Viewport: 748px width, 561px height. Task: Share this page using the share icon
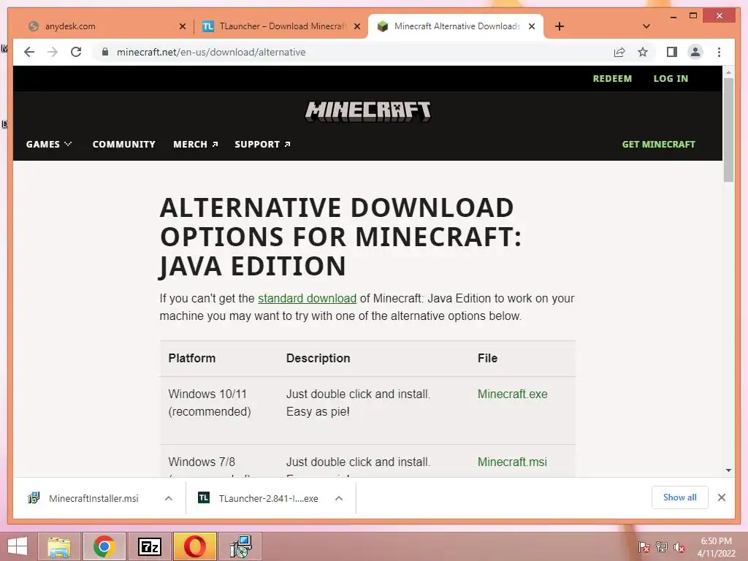point(619,52)
